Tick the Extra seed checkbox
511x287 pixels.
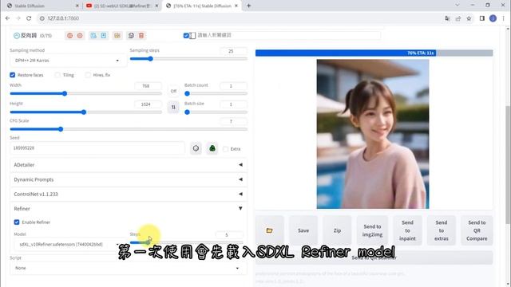point(225,149)
